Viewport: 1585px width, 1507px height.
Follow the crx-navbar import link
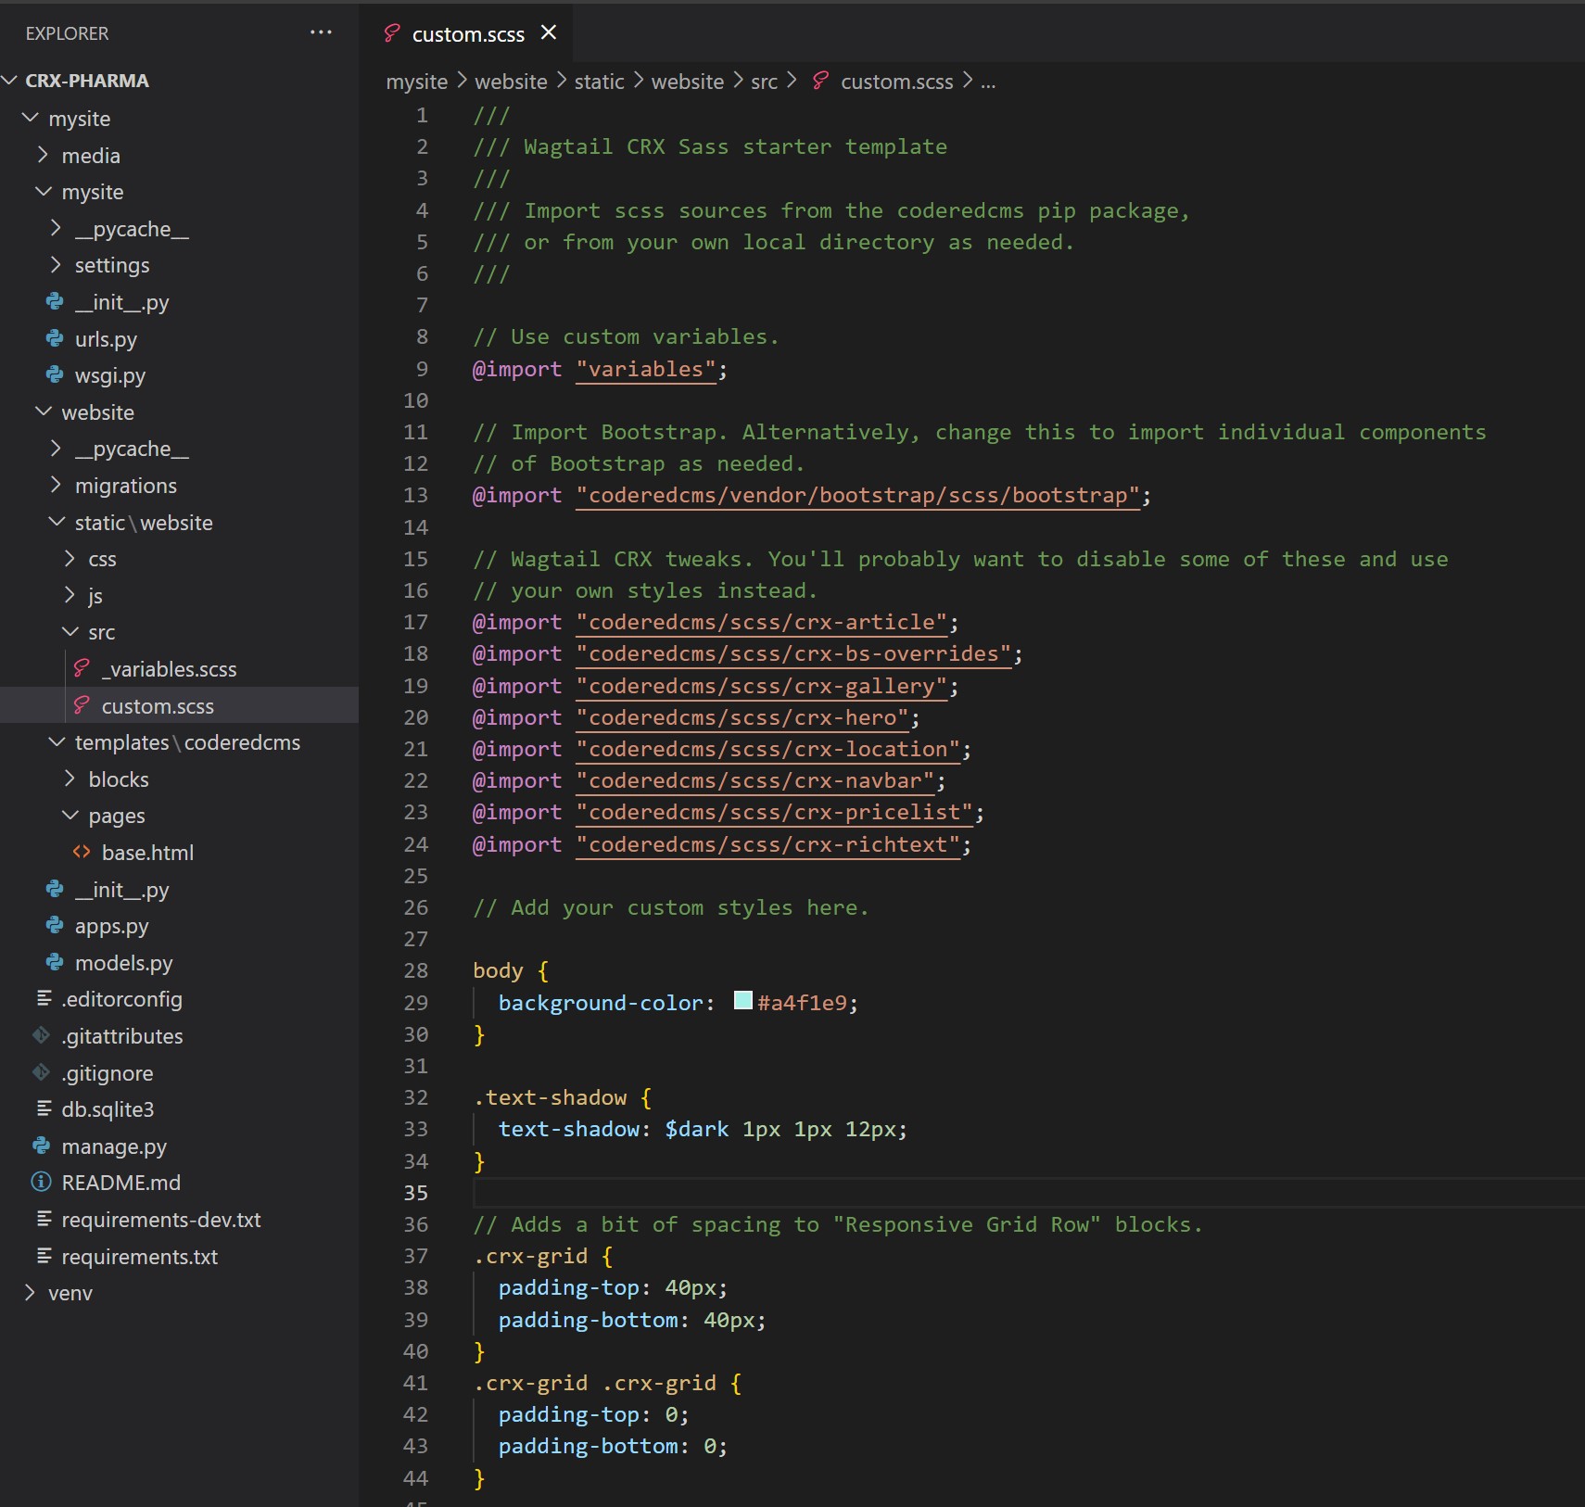755,780
